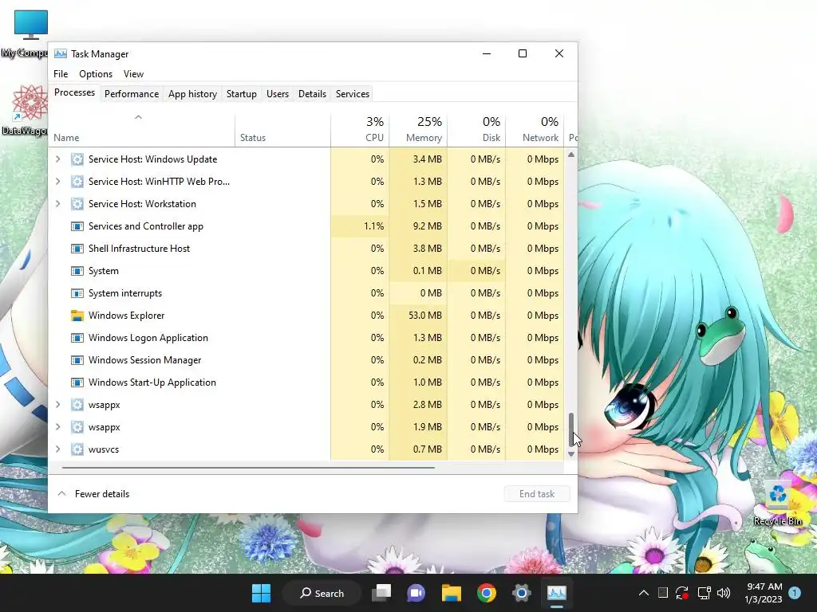Click the Windows Logon Application icon
The image size is (817, 612).
[77, 338]
